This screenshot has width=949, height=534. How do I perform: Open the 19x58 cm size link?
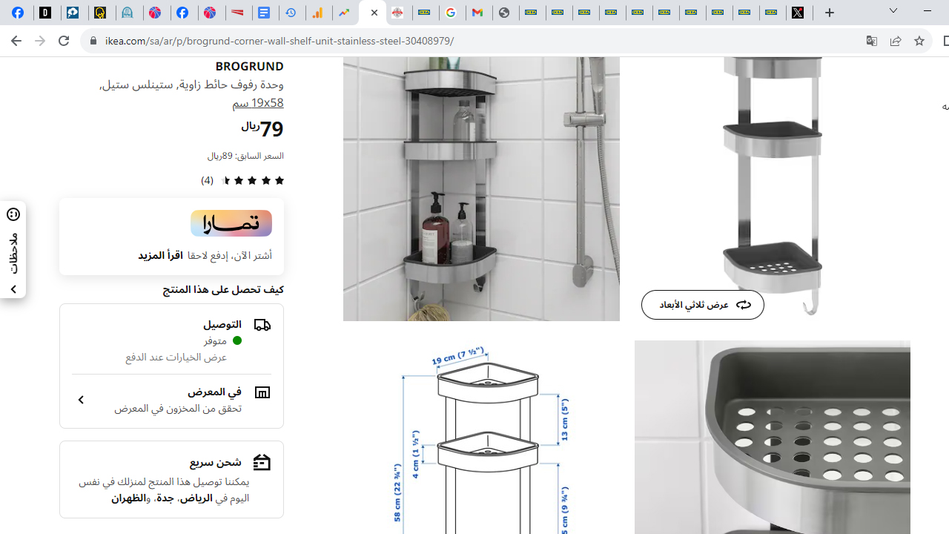258,103
